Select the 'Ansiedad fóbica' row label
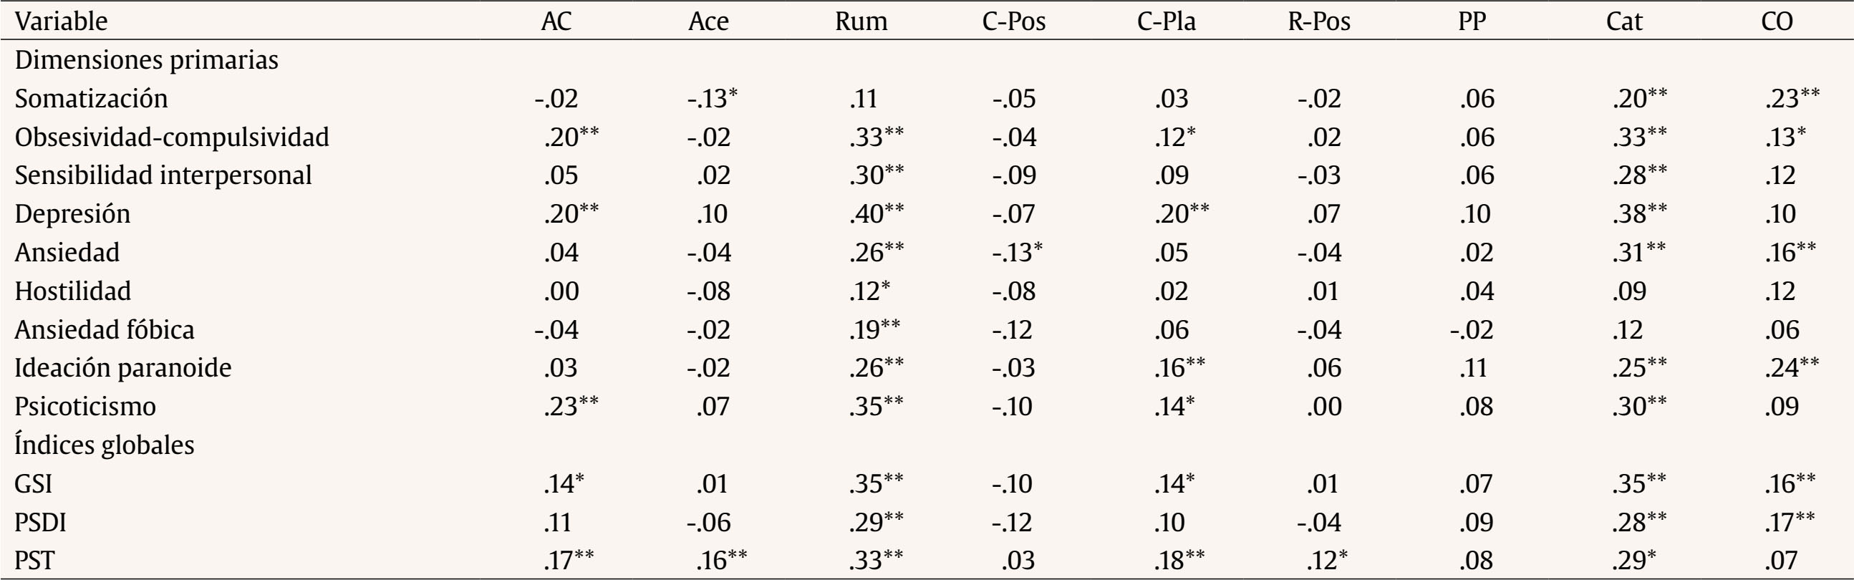Image resolution: width=1854 pixels, height=580 pixels. coord(105,329)
